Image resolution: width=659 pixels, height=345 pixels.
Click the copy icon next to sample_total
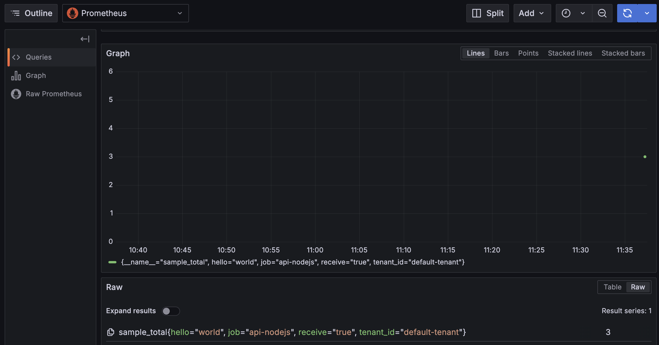[111, 332]
